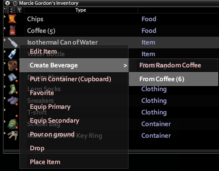
Task: Click the Isothermal Can of Water icon
Action: click(13, 42)
